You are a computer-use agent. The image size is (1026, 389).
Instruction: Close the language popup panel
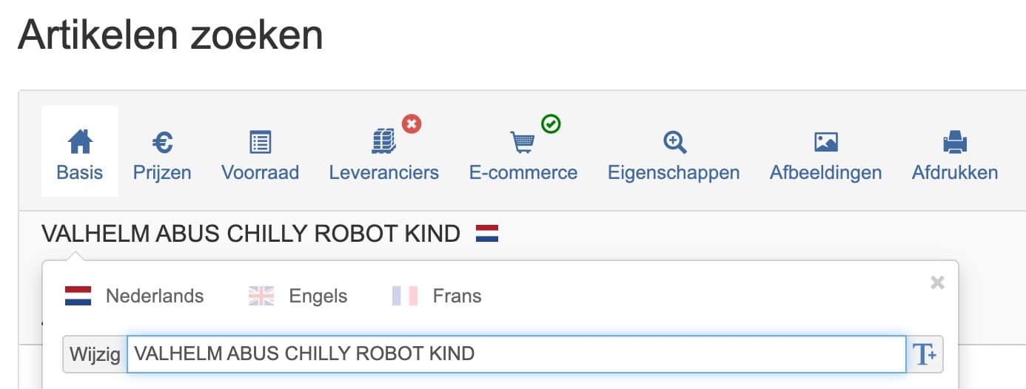[x=937, y=283]
